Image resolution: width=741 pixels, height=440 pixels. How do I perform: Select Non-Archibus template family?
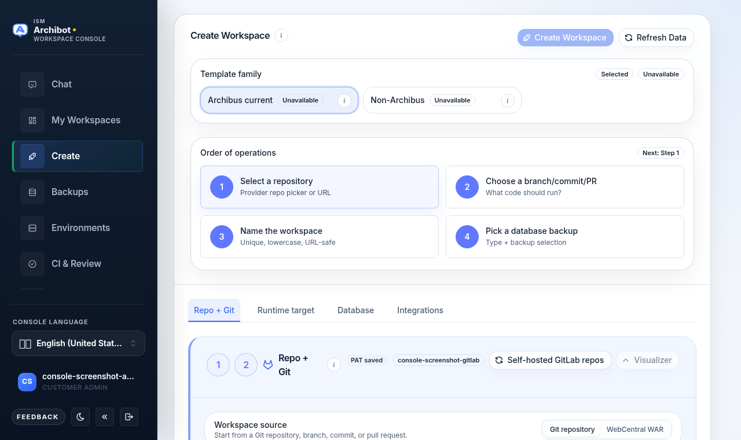click(442, 100)
